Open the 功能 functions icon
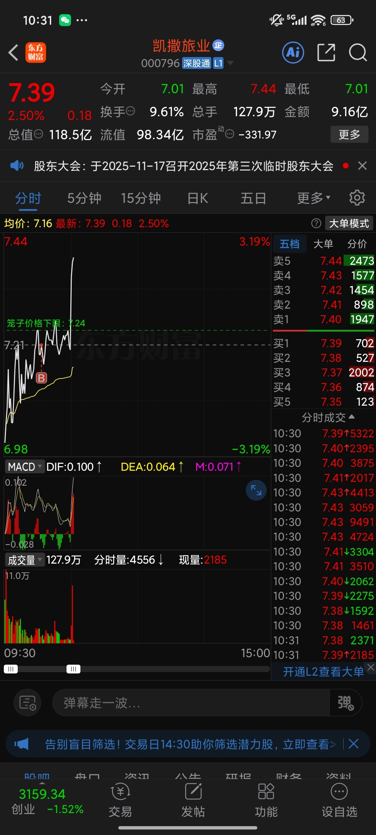Image resolution: width=376 pixels, height=835 pixels. coord(266,801)
